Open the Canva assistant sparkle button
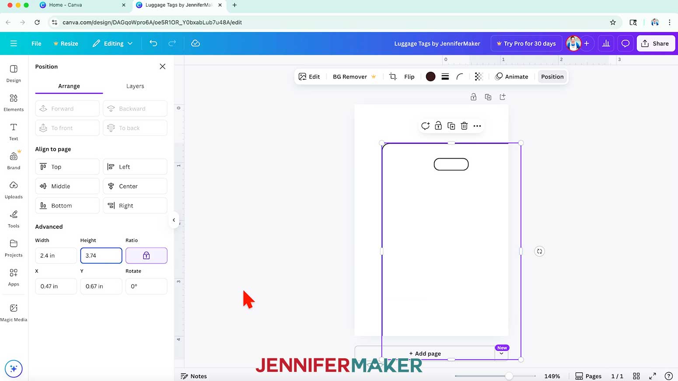Viewport: 678px width, 381px height. click(14, 368)
